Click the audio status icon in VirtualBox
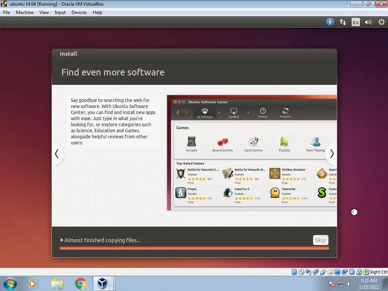This screenshot has height=291, width=388. tap(308, 272)
